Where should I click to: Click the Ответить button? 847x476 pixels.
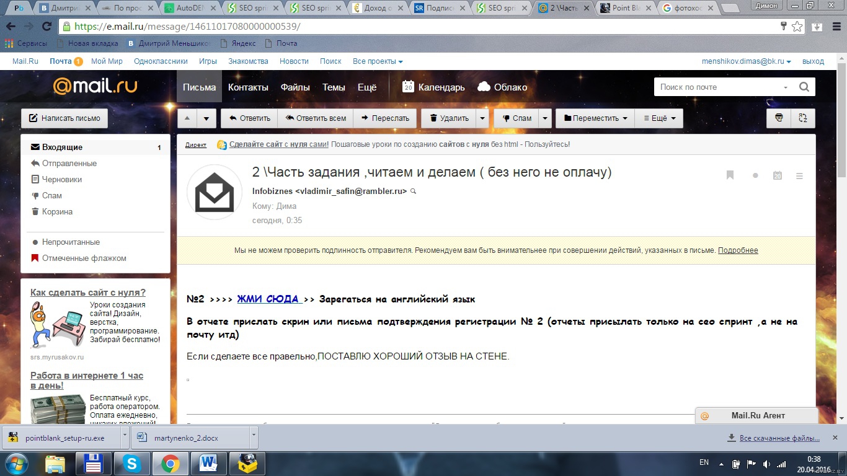[x=249, y=118]
